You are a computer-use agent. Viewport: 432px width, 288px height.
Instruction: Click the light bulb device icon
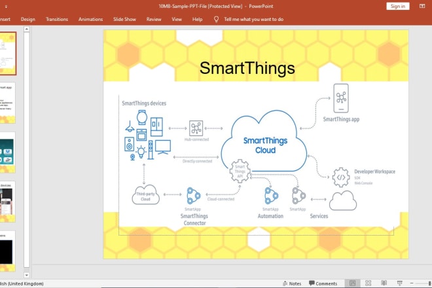pos(141,152)
